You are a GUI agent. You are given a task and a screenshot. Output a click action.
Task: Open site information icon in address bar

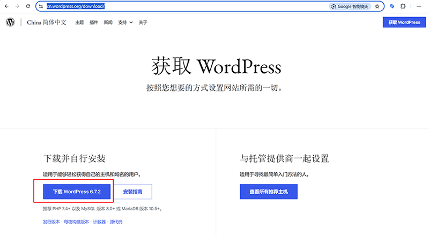[41, 6]
